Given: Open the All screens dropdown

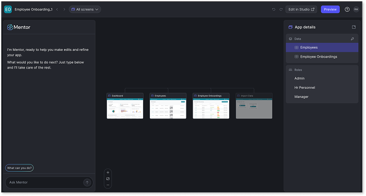Looking at the screenshot, I should click(x=85, y=9).
